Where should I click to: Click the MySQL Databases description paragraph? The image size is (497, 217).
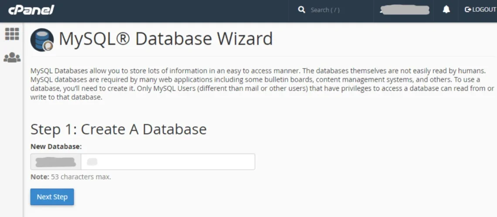[262, 84]
